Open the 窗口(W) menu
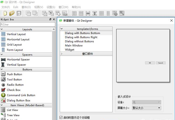 (x=64, y=7)
